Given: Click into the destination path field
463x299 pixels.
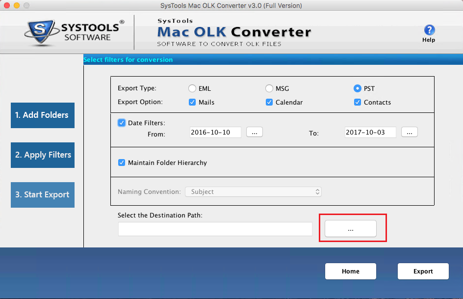Looking at the screenshot, I should (x=215, y=229).
